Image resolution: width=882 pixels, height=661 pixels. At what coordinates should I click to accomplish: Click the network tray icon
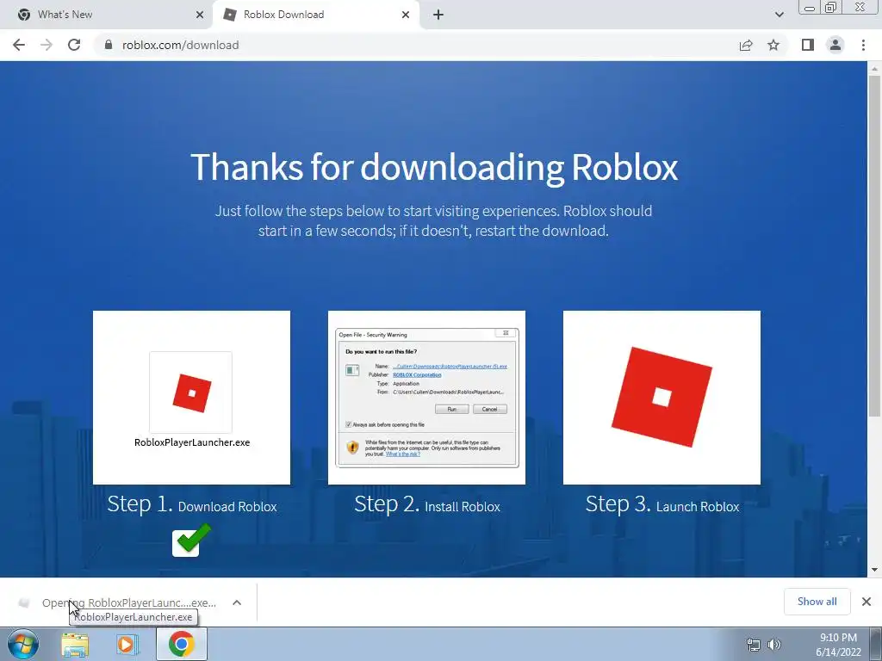click(x=753, y=645)
